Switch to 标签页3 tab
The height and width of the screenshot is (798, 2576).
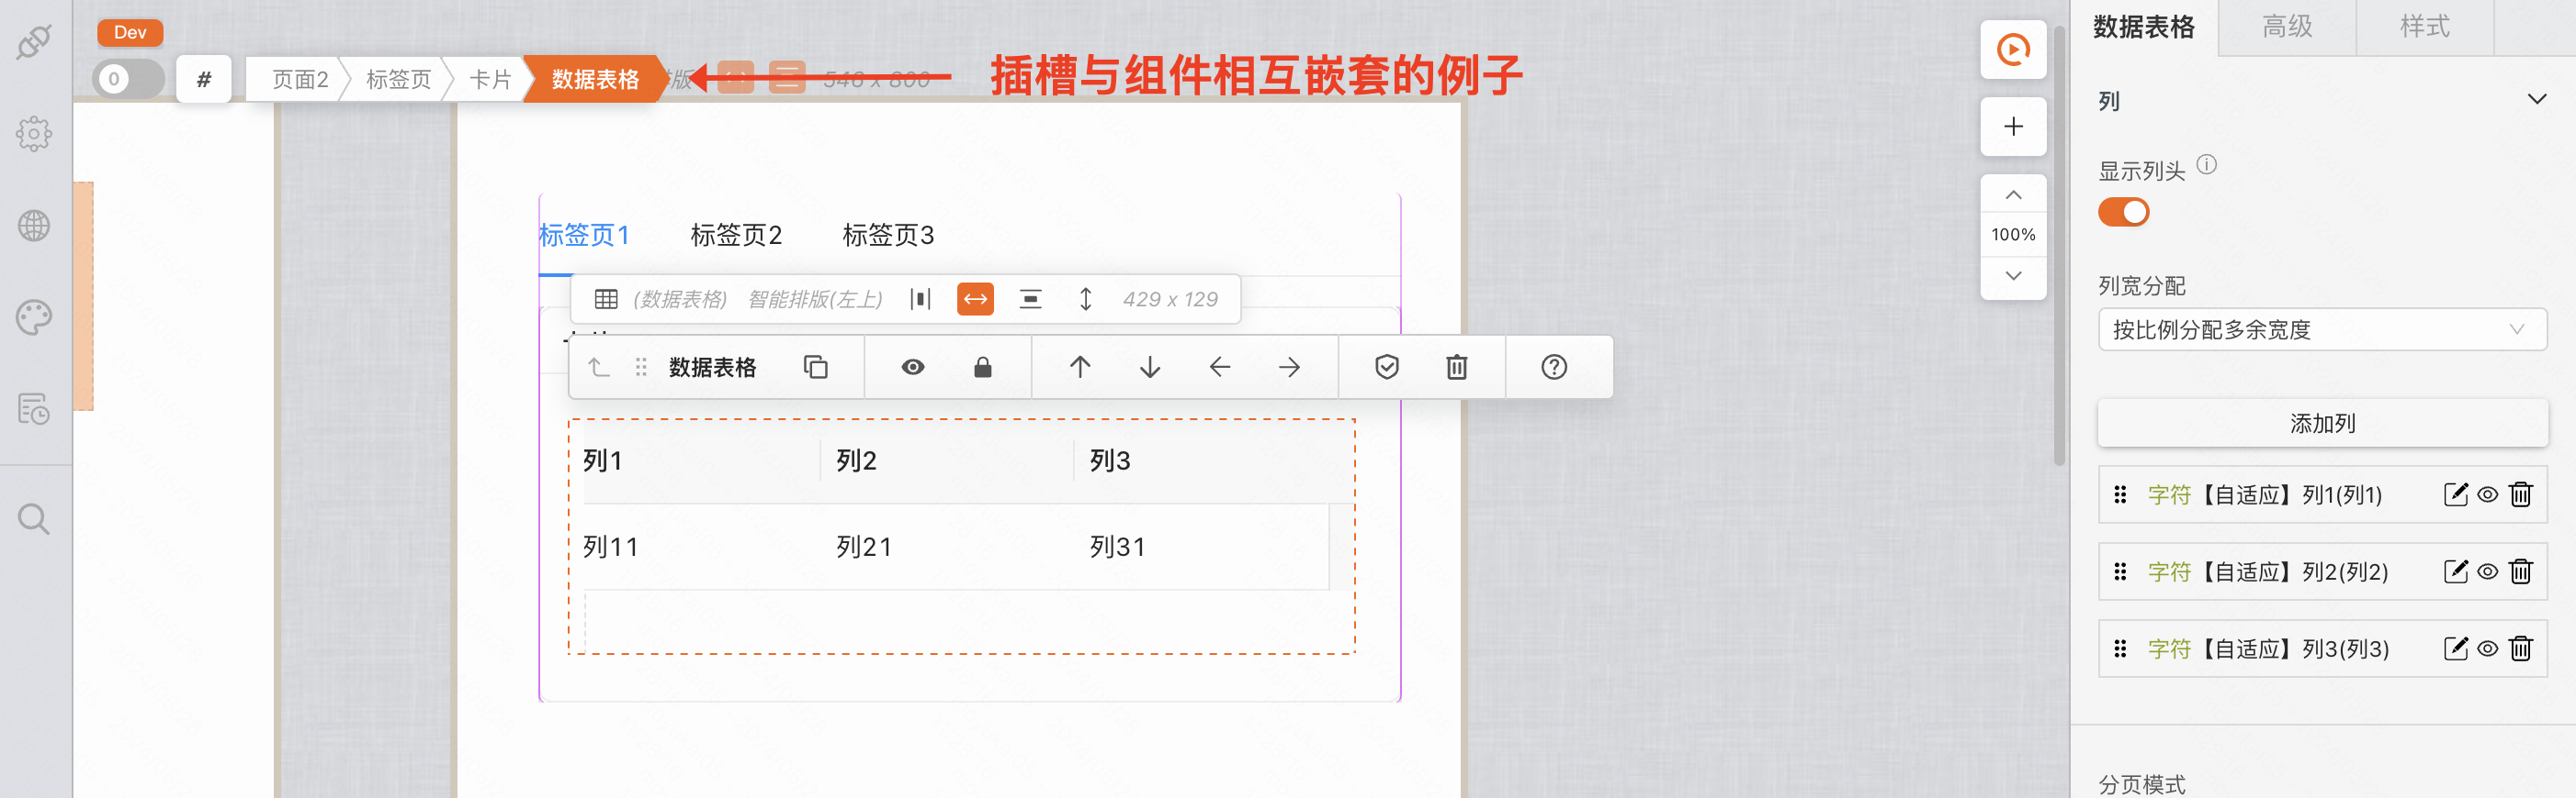(x=888, y=235)
